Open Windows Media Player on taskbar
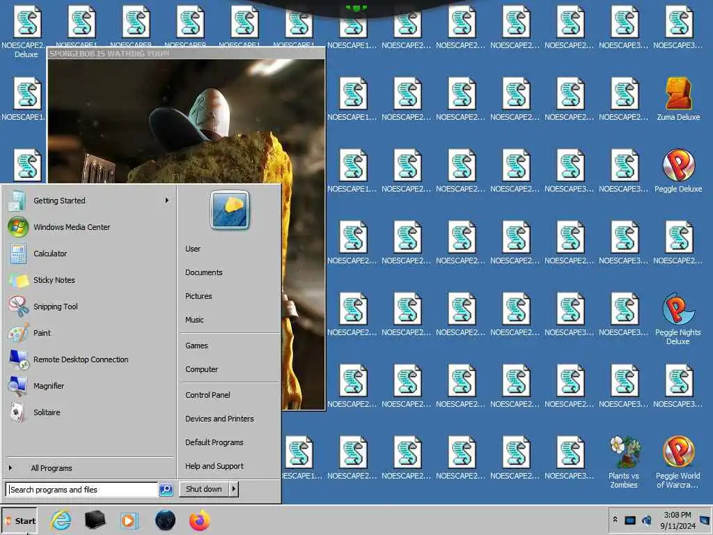This screenshot has height=535, width=713. click(129, 520)
